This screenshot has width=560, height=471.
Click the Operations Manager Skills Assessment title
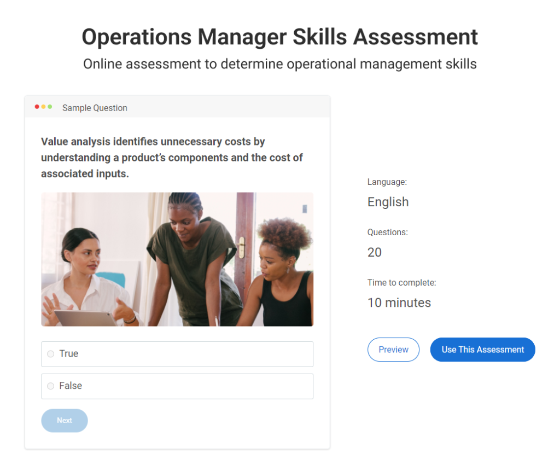tap(279, 37)
